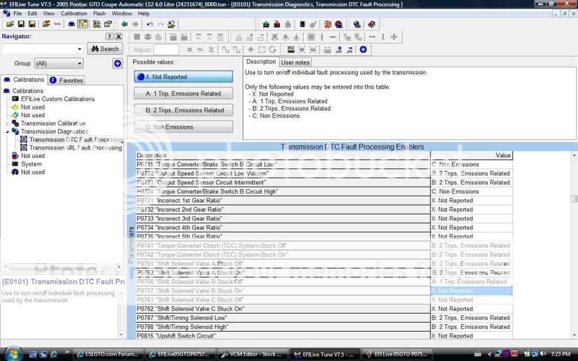The height and width of the screenshot is (361, 578).
Task: Click the Undo arrow icon
Action: point(150,24)
